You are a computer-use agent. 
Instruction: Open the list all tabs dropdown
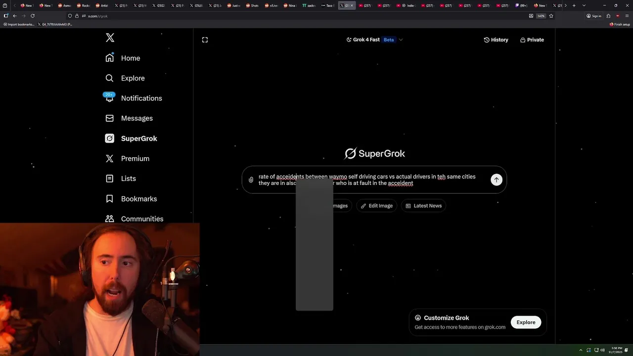pyautogui.click(x=584, y=5)
